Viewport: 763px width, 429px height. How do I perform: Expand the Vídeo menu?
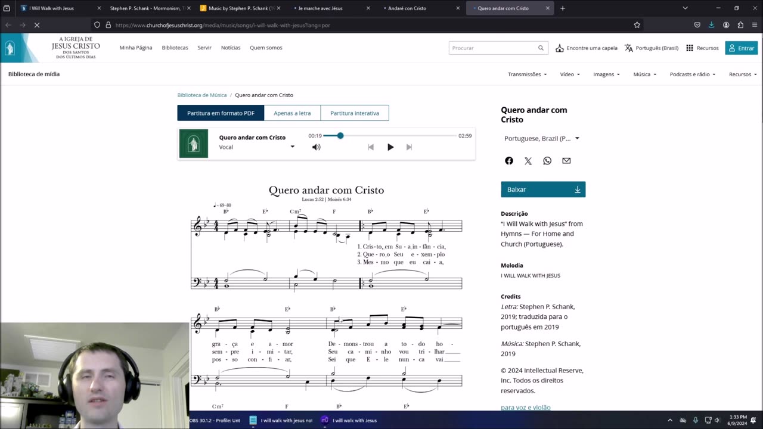tap(570, 74)
